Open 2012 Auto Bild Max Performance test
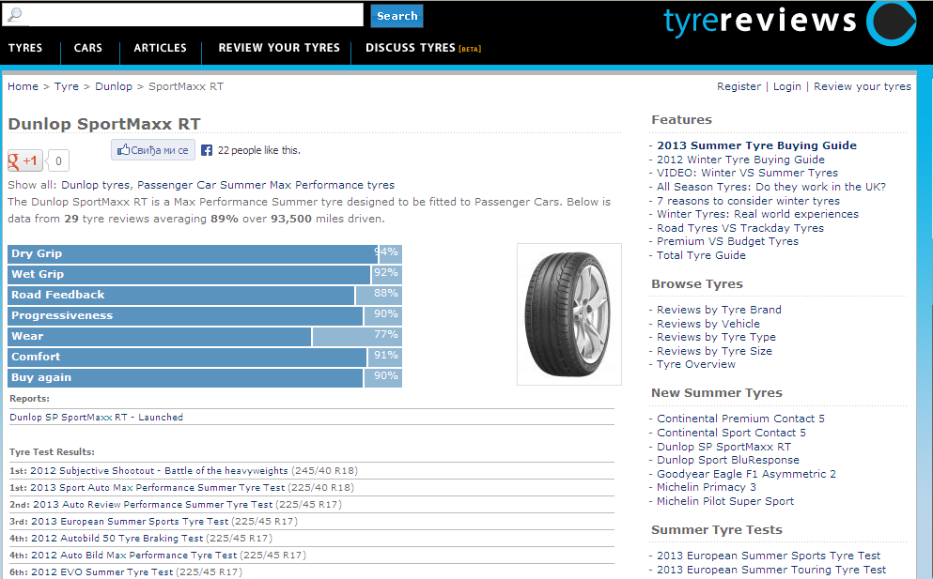 pos(133,556)
